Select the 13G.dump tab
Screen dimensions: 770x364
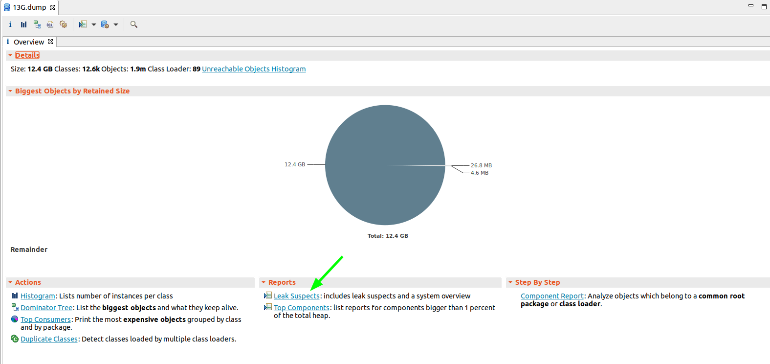coord(29,7)
